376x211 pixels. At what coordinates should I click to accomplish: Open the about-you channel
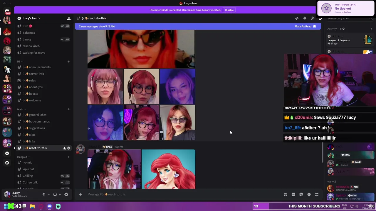43,87
